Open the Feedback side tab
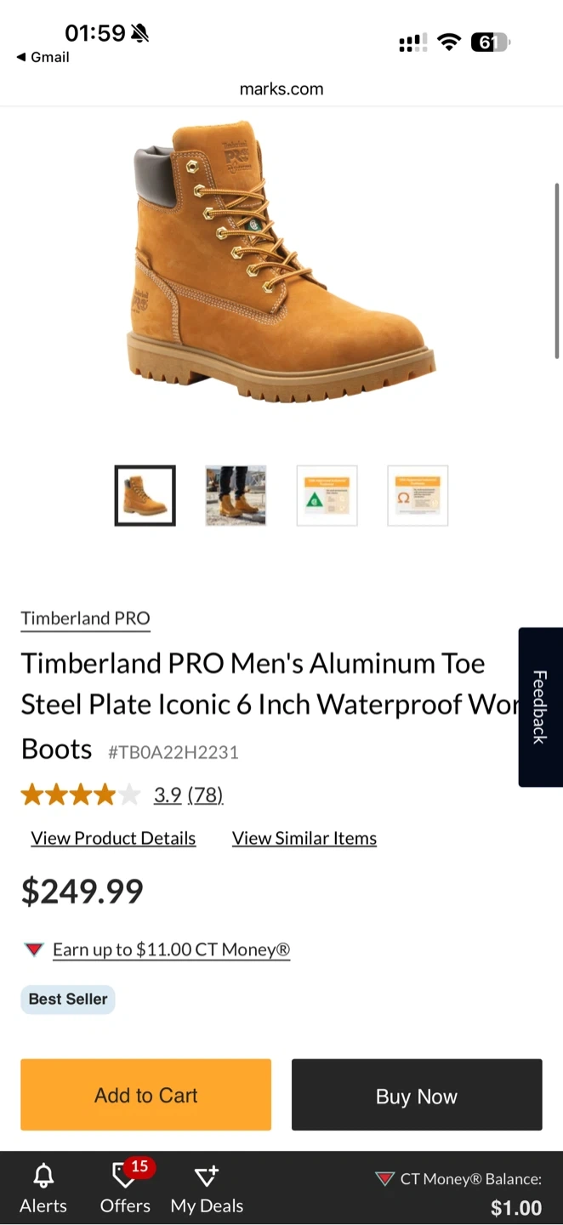 coord(540,707)
